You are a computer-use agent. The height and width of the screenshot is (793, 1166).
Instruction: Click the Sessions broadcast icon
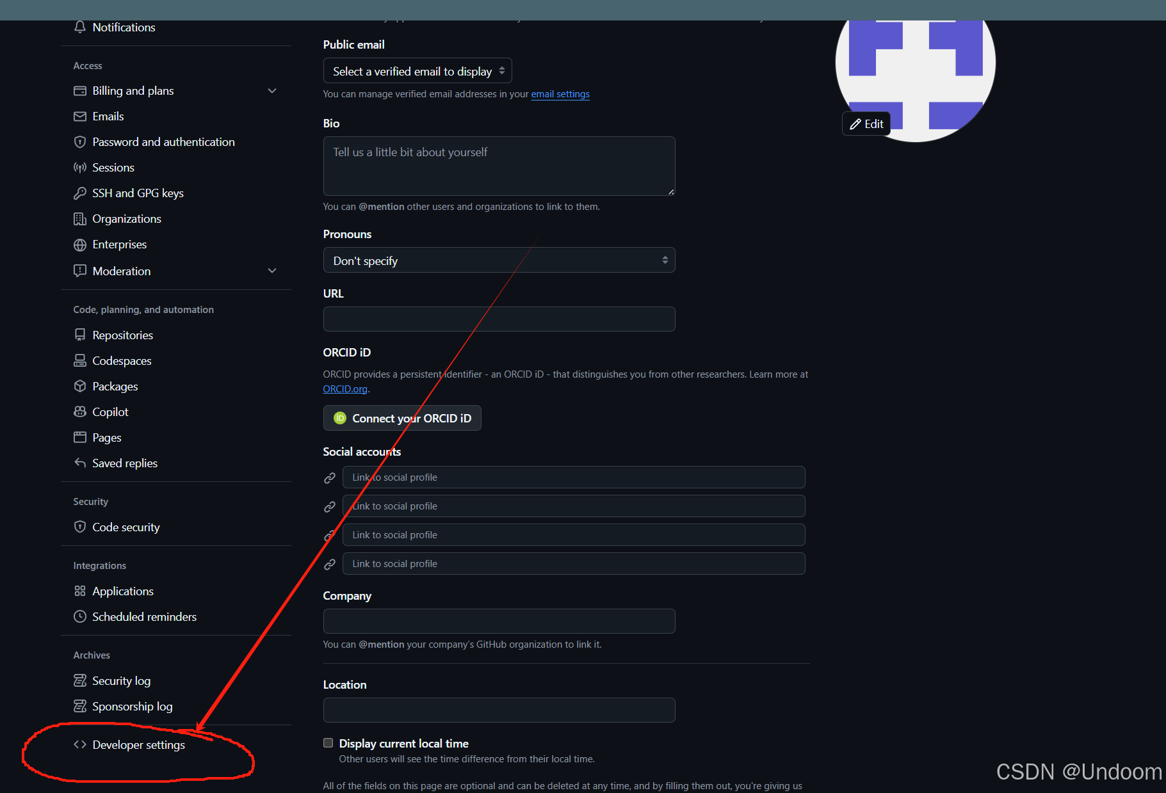pyautogui.click(x=79, y=168)
